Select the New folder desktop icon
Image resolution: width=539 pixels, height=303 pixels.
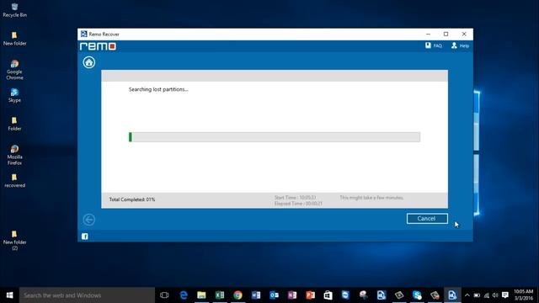14,39
